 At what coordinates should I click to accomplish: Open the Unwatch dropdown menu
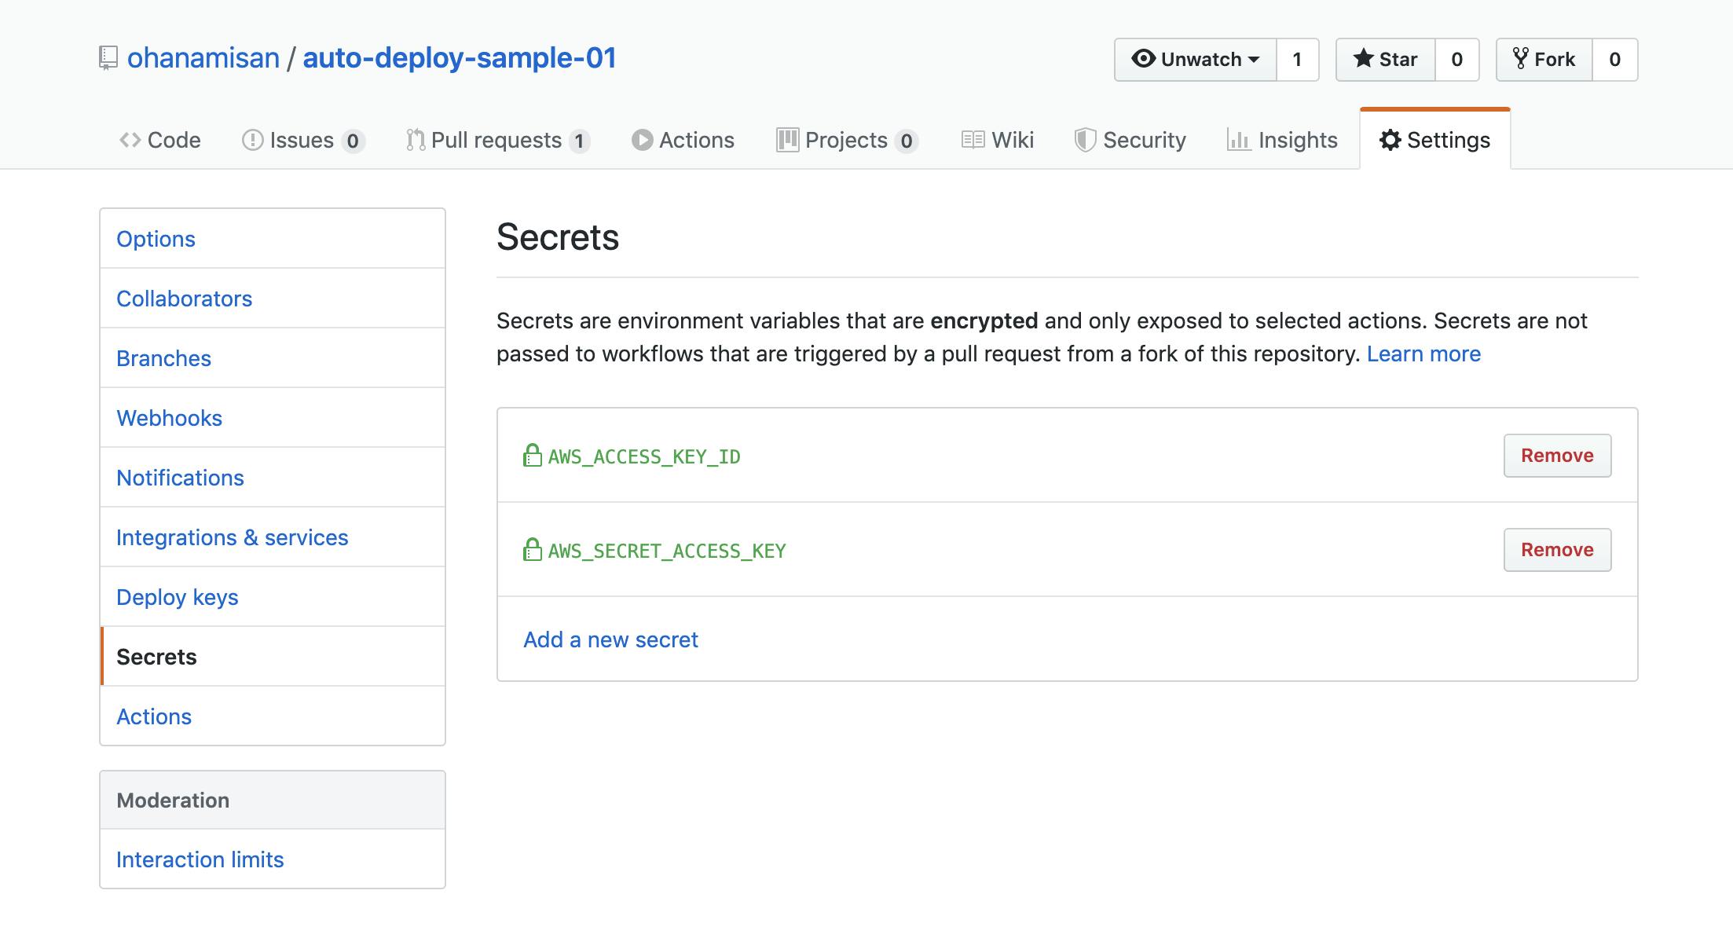click(1195, 60)
